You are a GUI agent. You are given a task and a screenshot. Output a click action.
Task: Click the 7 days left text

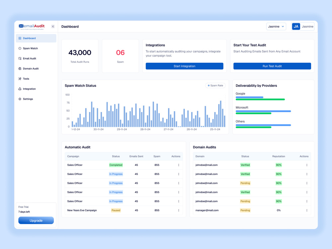pyautogui.click(x=24, y=212)
